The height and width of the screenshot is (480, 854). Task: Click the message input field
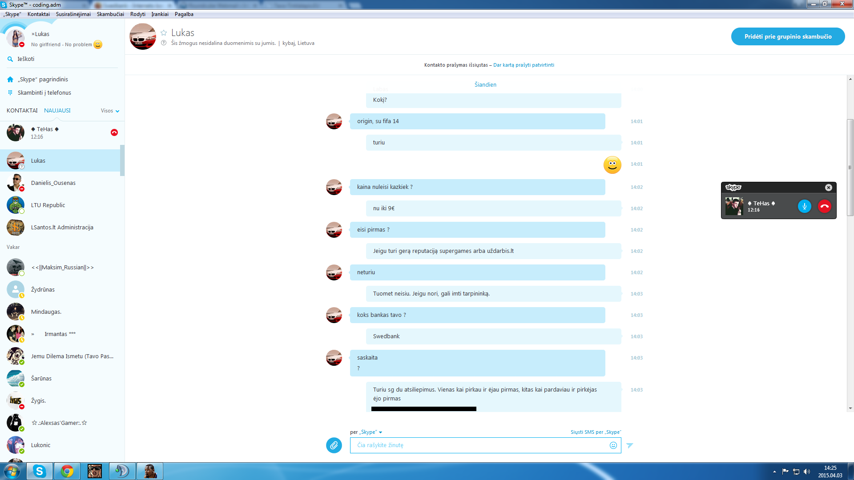click(x=479, y=445)
